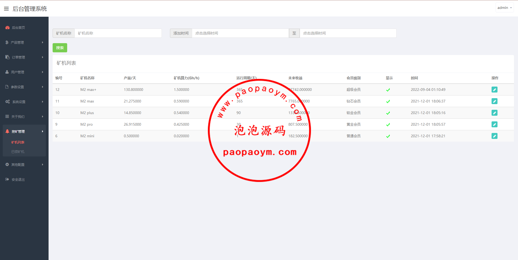Focus the 矿机名称 search input

click(x=118, y=33)
